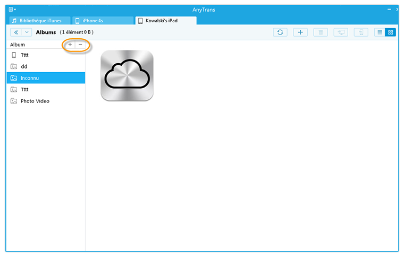404x257 pixels.
Task: Click the delete trash toolbar button
Action: pos(321,32)
